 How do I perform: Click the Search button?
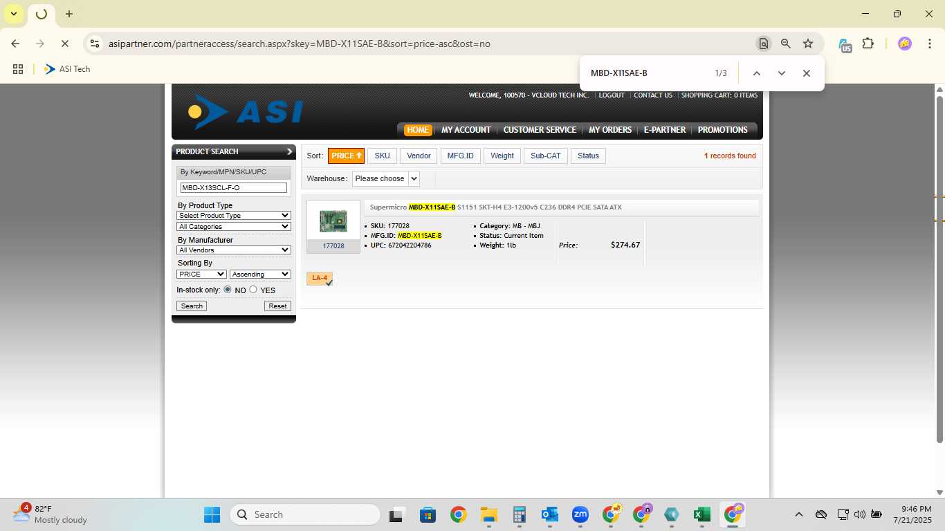tap(192, 306)
